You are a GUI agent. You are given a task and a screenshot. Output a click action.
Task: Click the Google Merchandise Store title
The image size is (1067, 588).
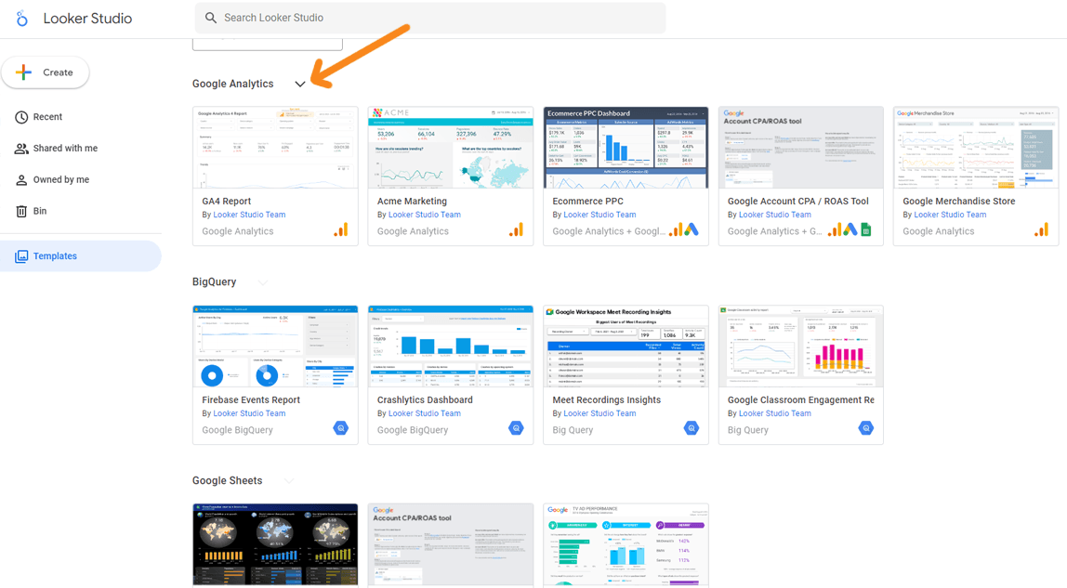click(959, 202)
